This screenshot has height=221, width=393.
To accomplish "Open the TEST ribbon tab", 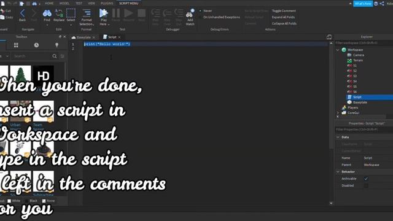I will pos(79,4).
